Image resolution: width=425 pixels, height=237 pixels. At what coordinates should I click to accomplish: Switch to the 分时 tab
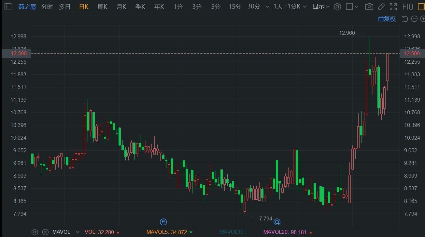click(47, 6)
